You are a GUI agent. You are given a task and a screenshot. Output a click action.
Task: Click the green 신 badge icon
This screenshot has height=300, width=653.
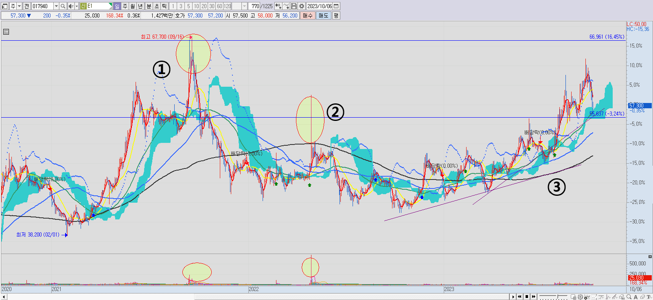(x=83, y=6)
